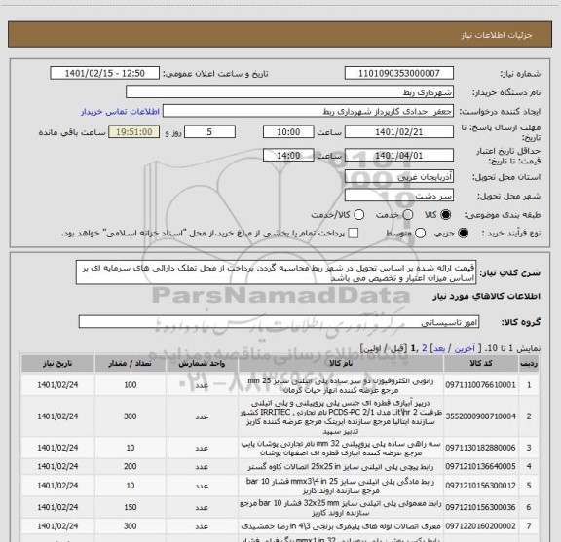This screenshot has width=561, height=542.
Task: Click the اطلاعات کالاهای مورد نیاز heading
Action: pos(487,297)
